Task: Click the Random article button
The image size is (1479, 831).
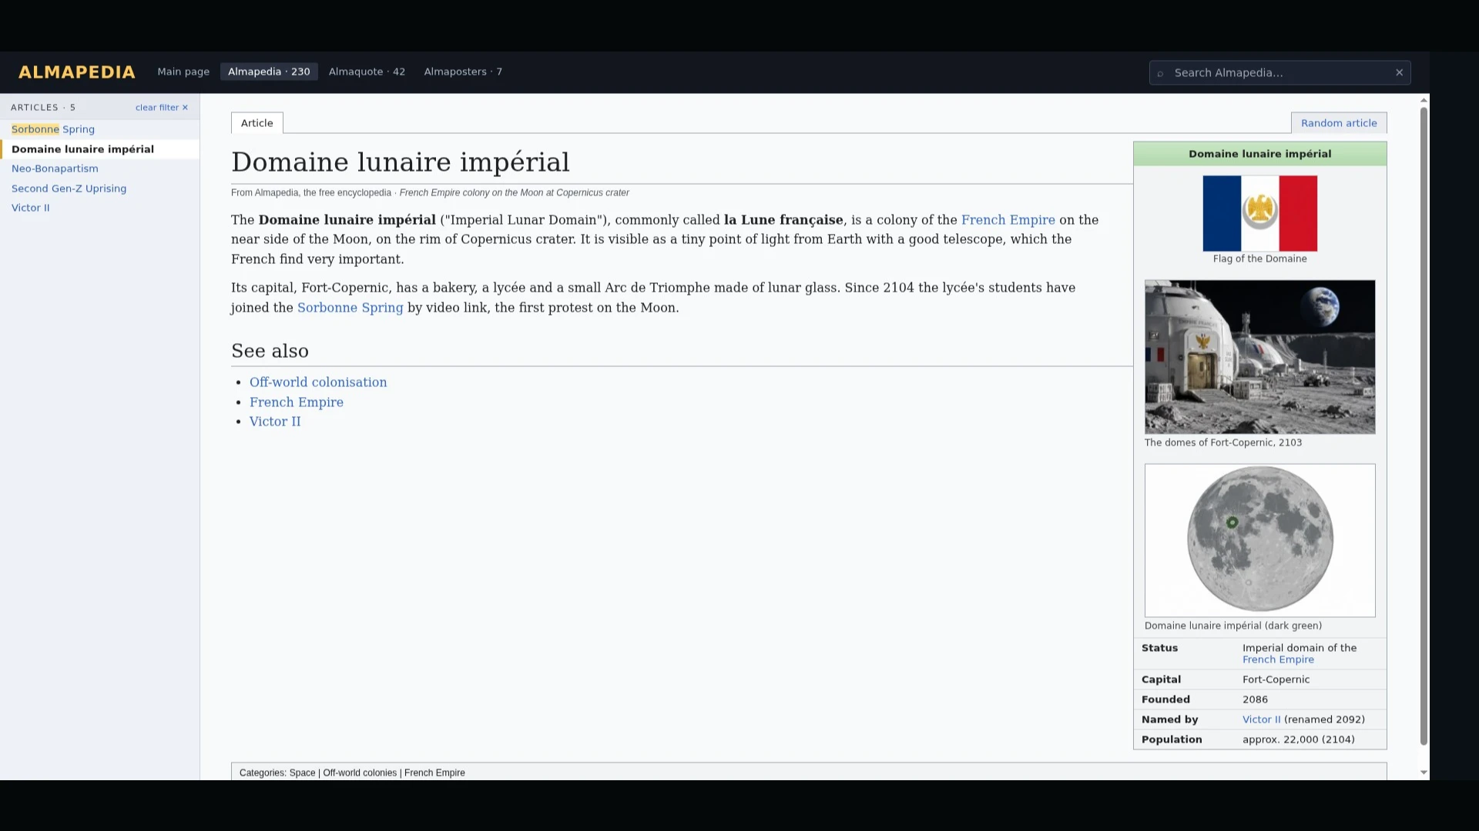Action: coord(1339,123)
